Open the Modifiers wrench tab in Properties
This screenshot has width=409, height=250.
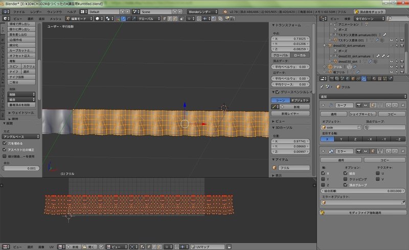click(363, 79)
